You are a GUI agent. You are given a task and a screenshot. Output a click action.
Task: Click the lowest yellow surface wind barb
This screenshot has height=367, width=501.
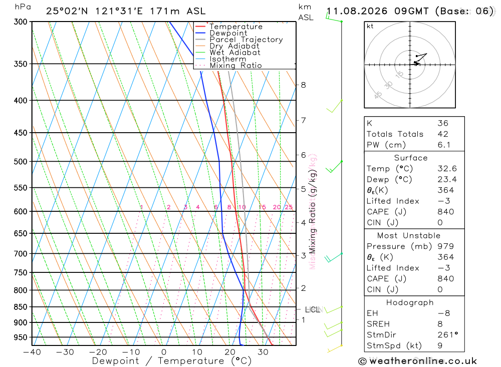335,348
